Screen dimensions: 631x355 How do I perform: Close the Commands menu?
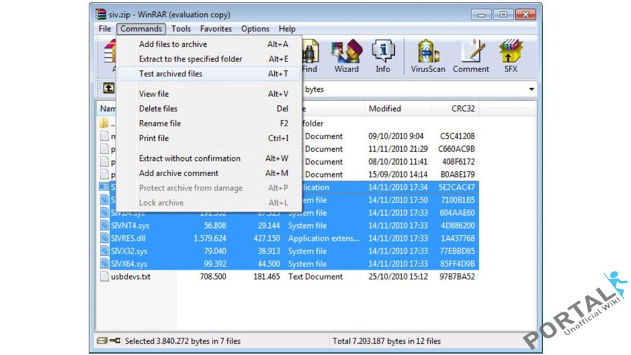(x=141, y=28)
